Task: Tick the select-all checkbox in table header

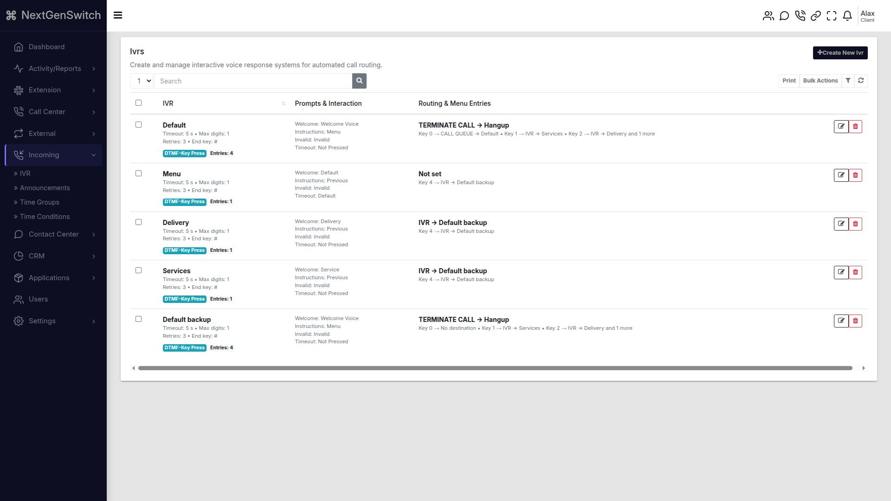Action: tap(138, 103)
